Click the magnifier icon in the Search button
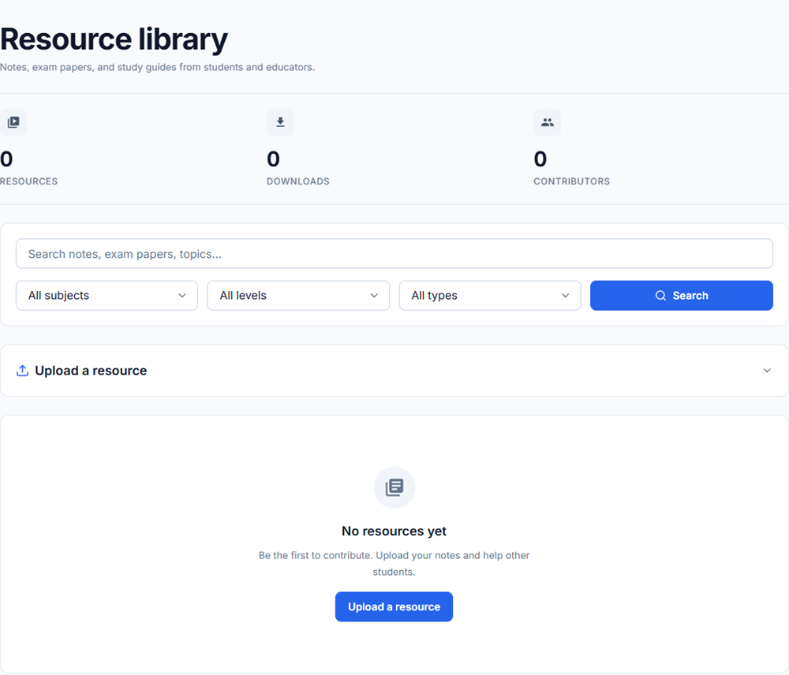The height and width of the screenshot is (675, 789). coord(660,296)
